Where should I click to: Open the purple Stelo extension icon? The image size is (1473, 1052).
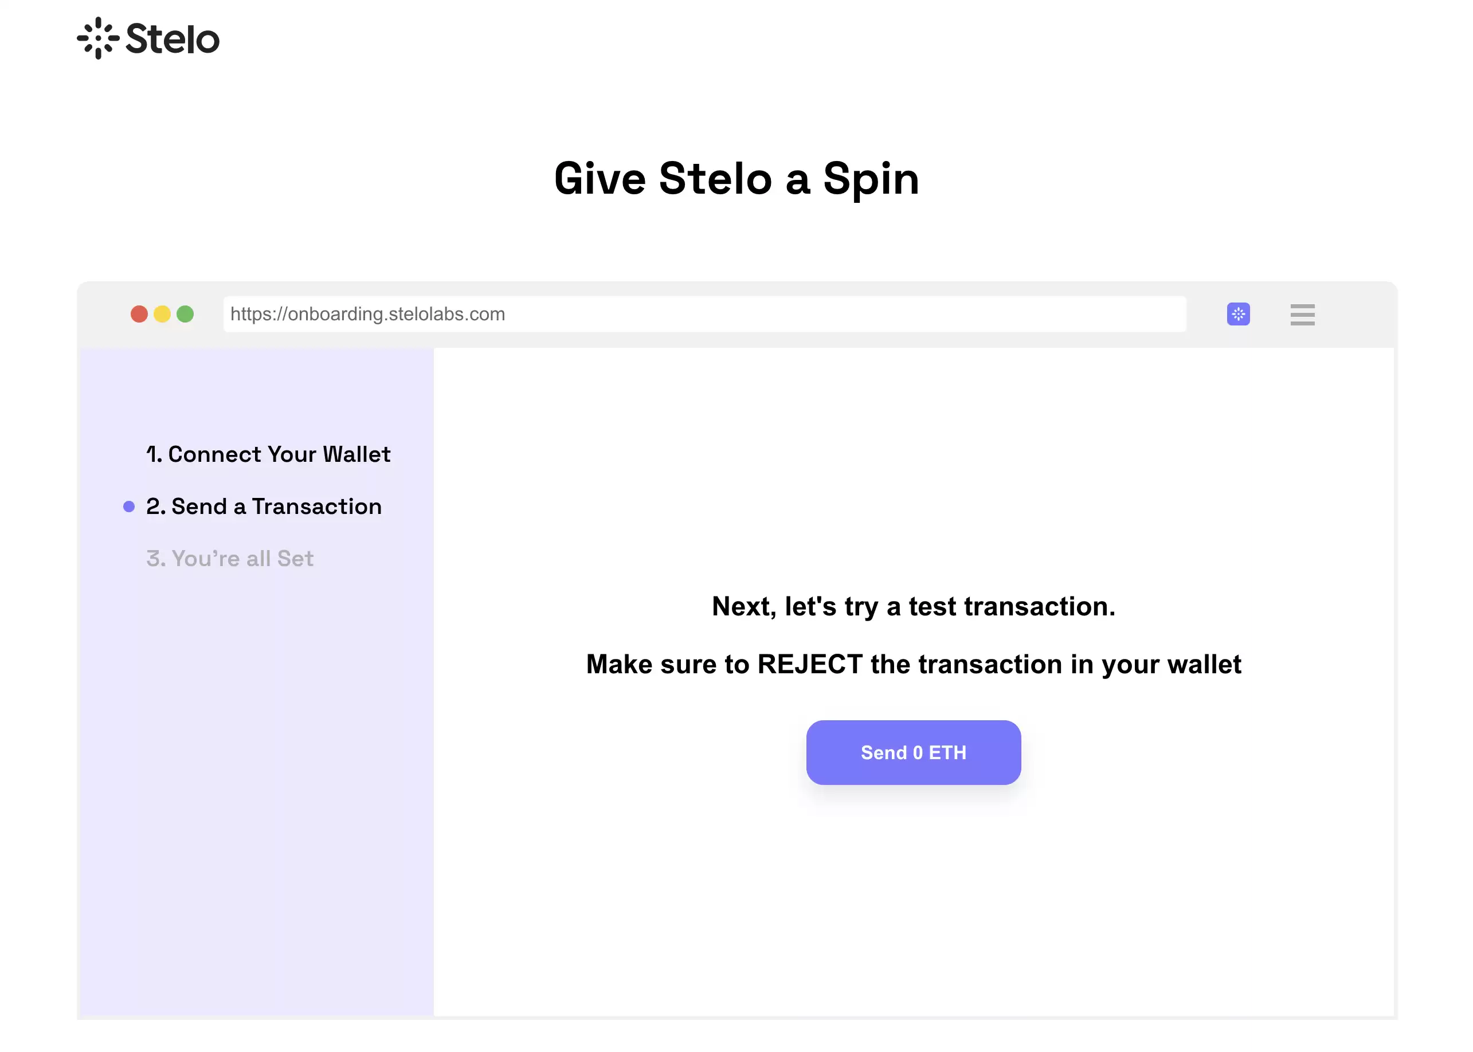pos(1237,314)
